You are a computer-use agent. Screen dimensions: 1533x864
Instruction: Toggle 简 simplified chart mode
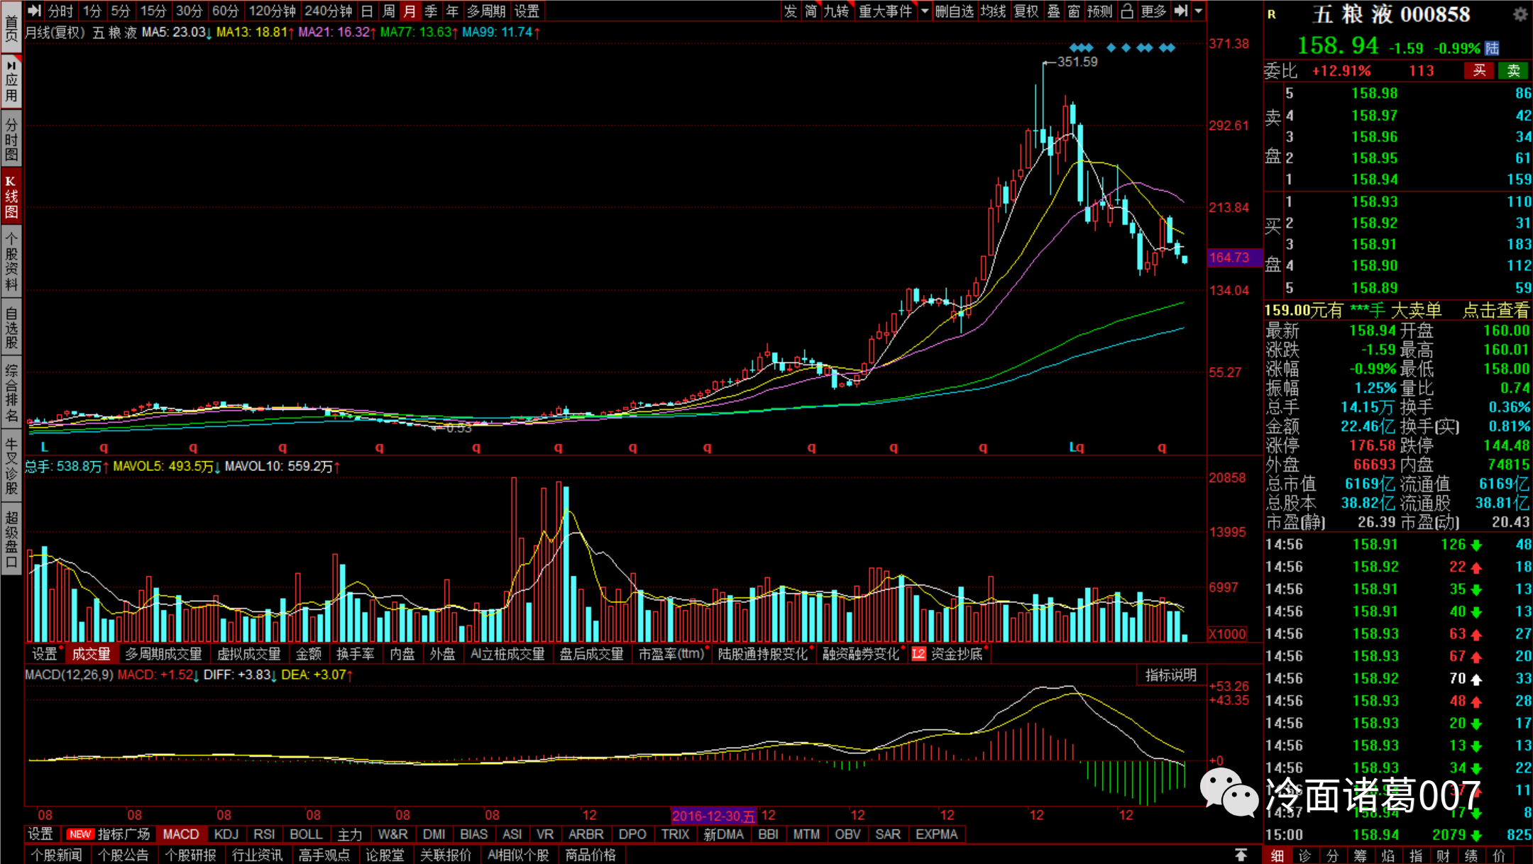point(811,11)
